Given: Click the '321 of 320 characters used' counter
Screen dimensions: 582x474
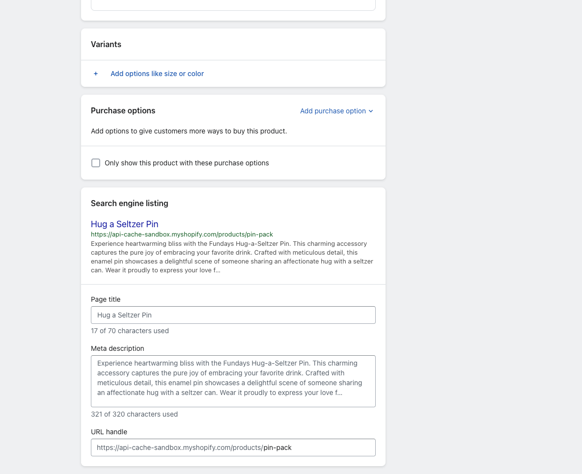Looking at the screenshot, I should (134, 414).
